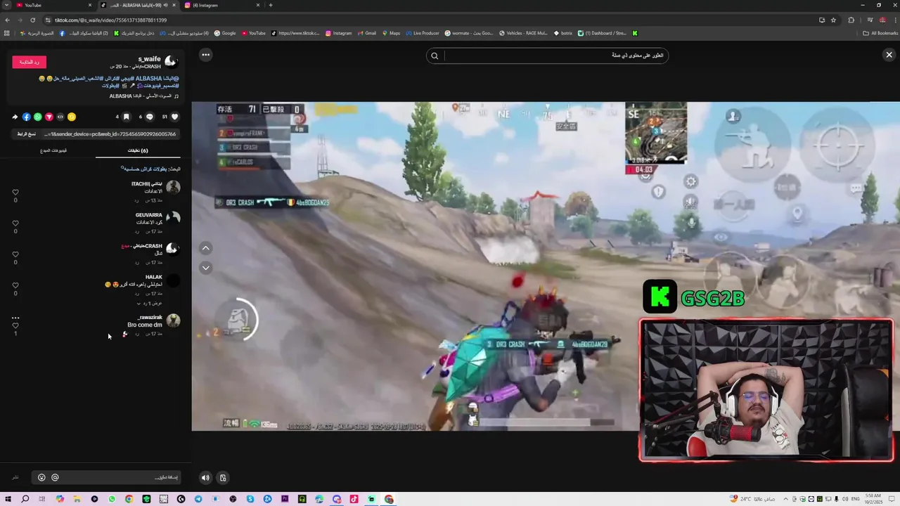This screenshot has width=900, height=506.
Task: Open Premiere Pro from the taskbar
Action: [x=285, y=499]
